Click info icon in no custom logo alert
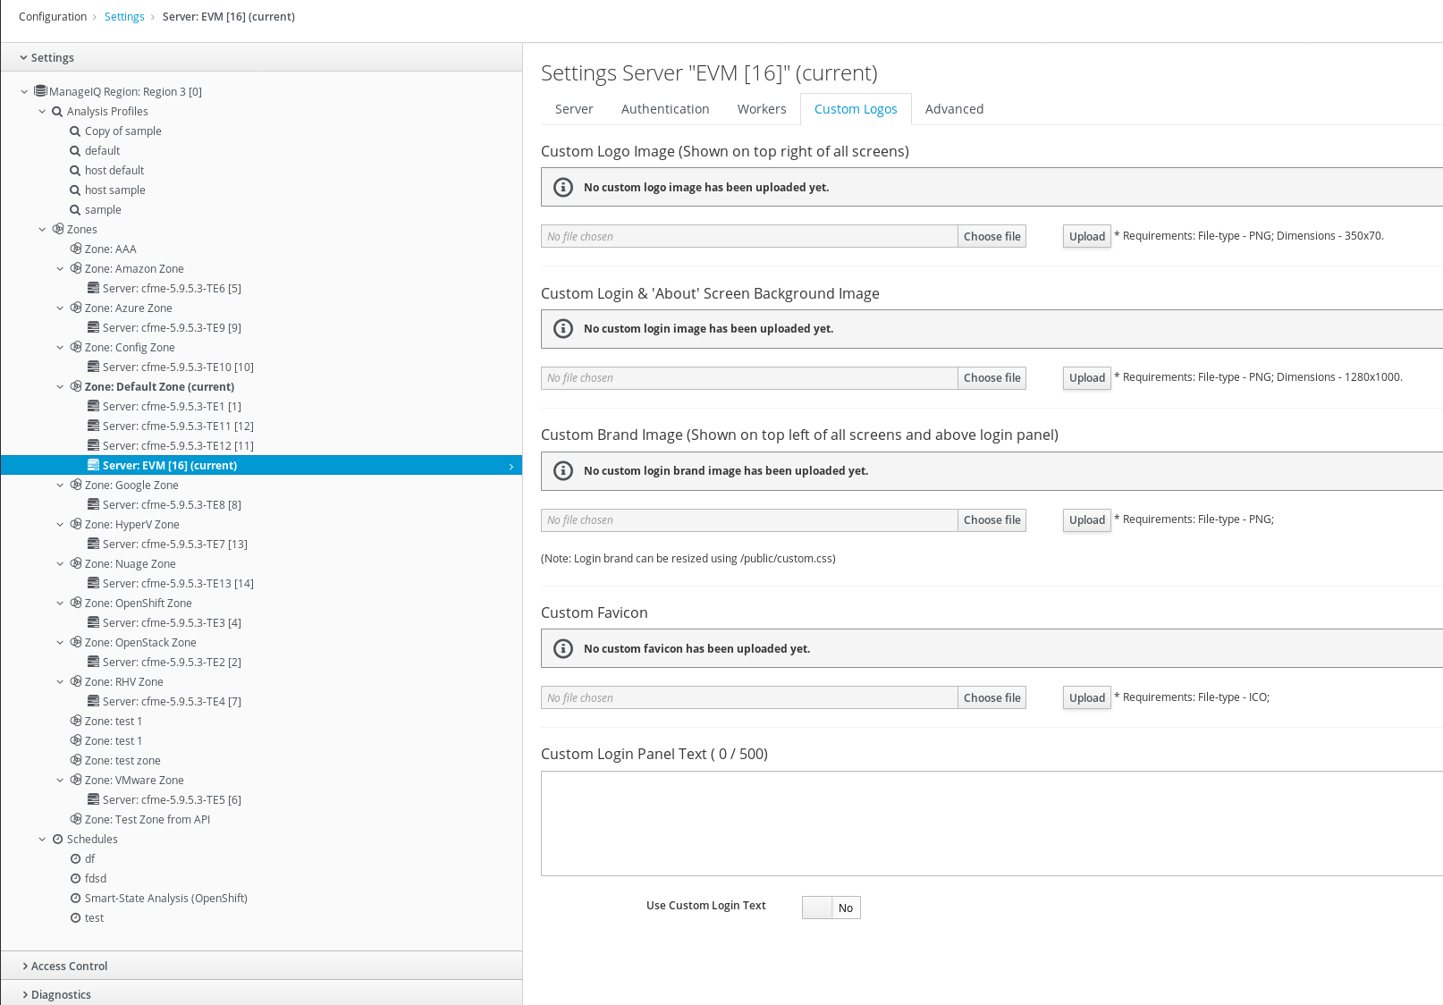This screenshot has width=1443, height=1005. [x=563, y=187]
